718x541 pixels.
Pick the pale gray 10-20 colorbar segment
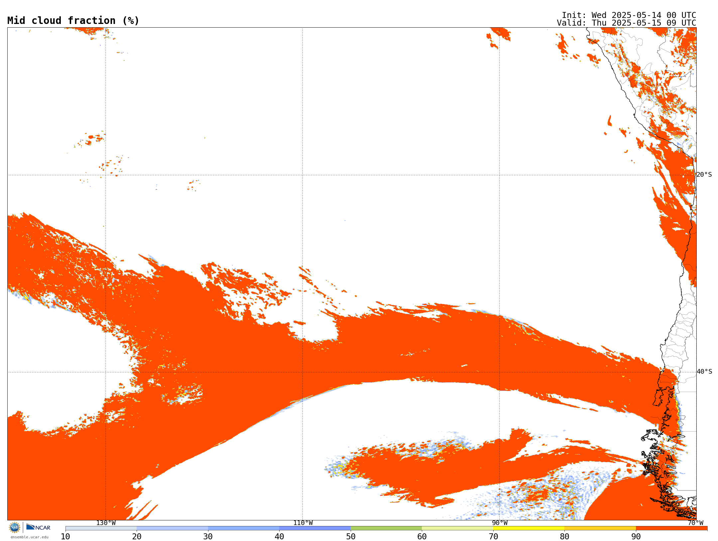click(101, 528)
